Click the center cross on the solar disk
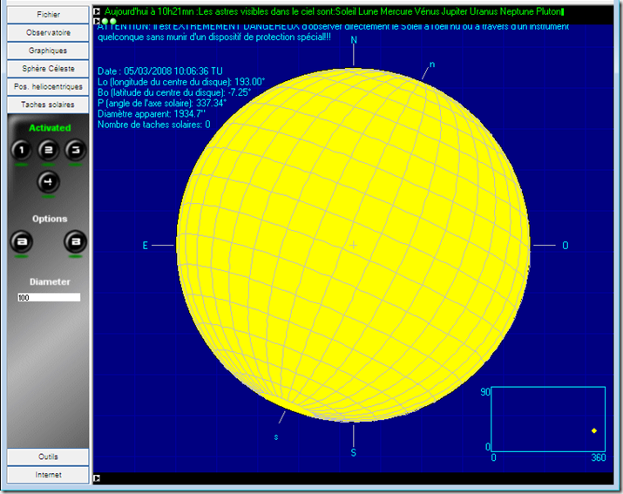 click(353, 245)
